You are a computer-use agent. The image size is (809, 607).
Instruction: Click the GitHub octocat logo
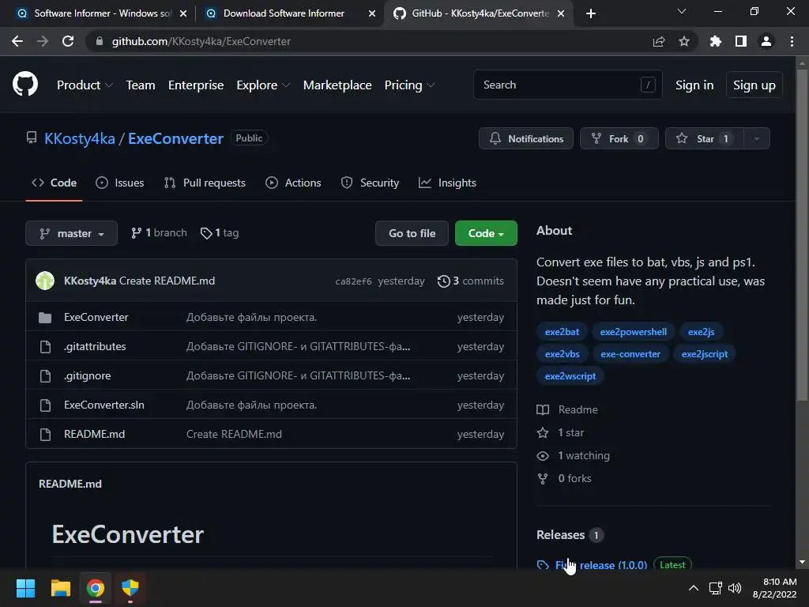coord(24,85)
